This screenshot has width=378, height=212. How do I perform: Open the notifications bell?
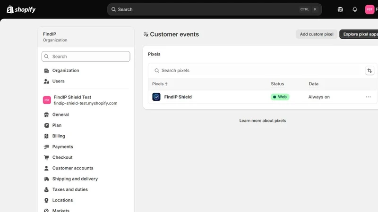point(355,9)
